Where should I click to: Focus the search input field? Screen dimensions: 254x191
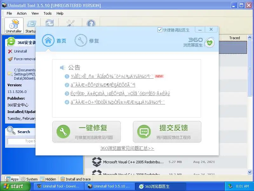(x=22, y=141)
